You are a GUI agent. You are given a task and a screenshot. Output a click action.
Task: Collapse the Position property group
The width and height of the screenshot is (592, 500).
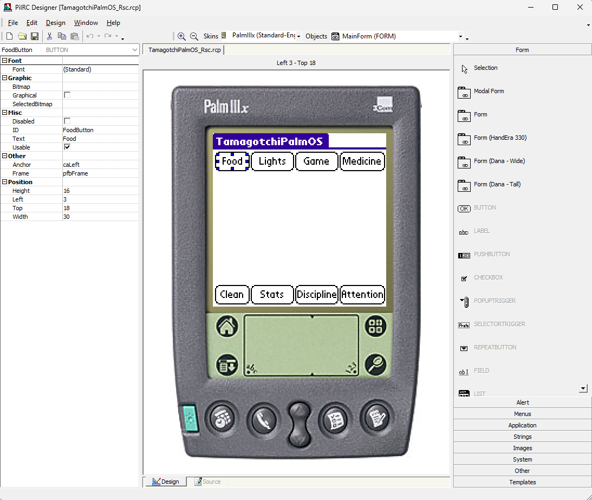(x=4, y=182)
